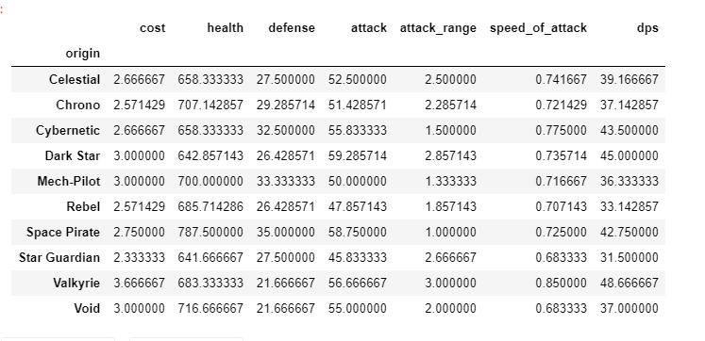Click the origin index label
This screenshot has height=341, width=705.
83,54
